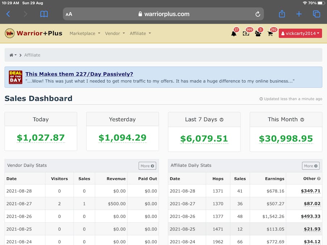Open the Marketplace dropdown menu
Image resolution: width=327 pixels, height=245 pixels.
coord(85,33)
